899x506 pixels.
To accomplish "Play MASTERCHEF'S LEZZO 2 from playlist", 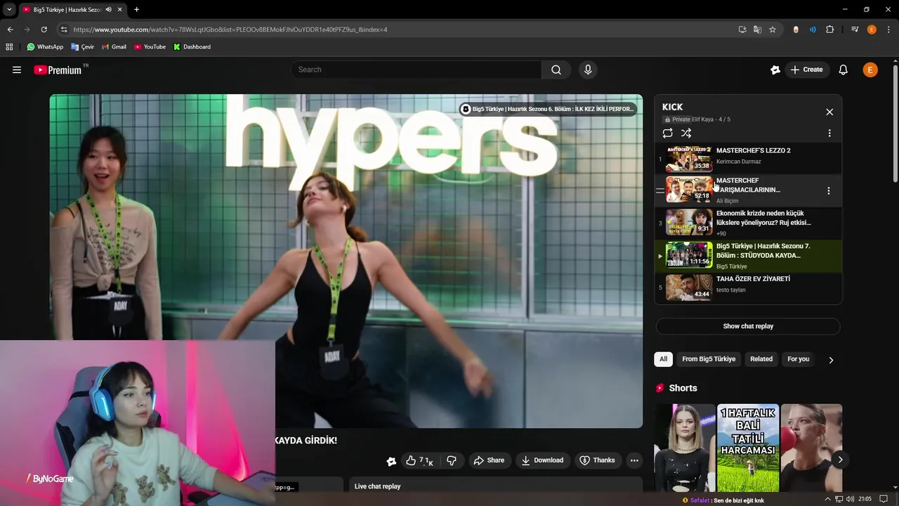I will click(748, 159).
